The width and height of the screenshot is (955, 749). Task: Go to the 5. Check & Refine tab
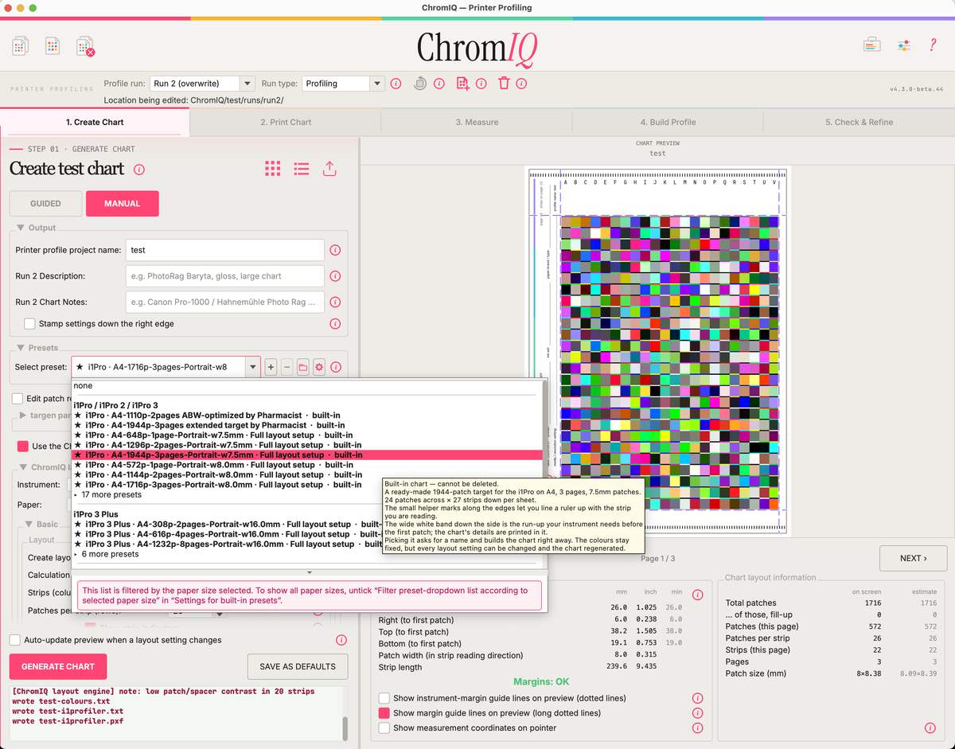click(x=859, y=122)
